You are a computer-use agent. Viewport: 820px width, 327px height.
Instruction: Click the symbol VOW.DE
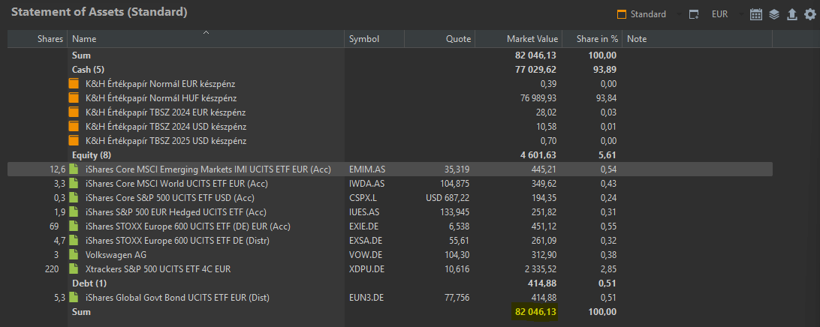tap(365, 255)
